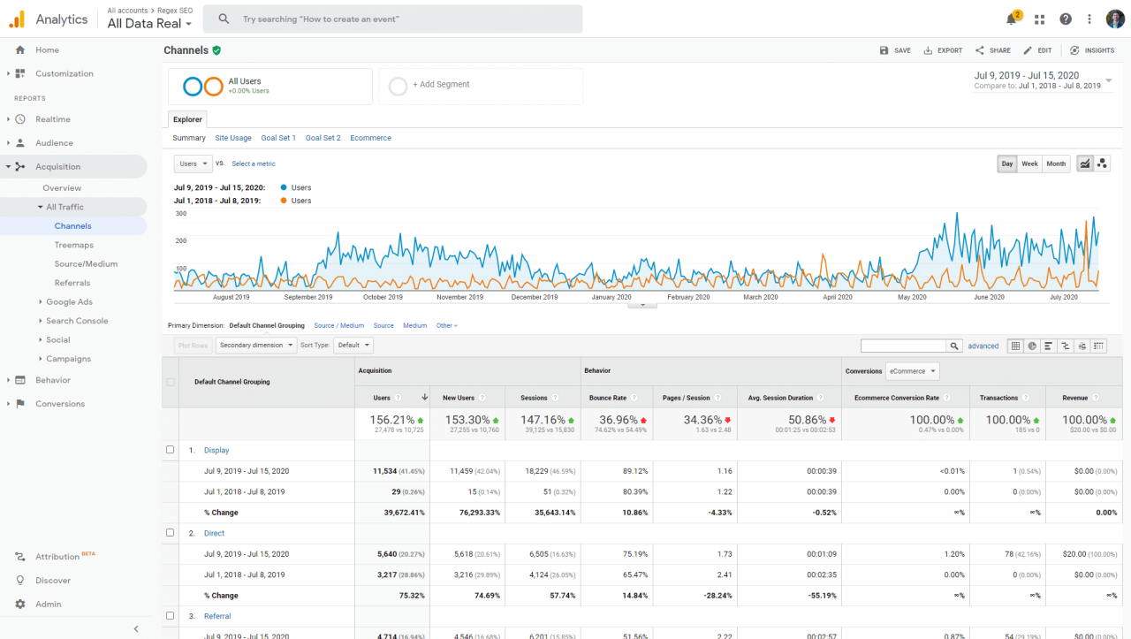Screen dimensions: 1131x639
Task: Open the eCommerce conversions dropdown
Action: click(912, 371)
